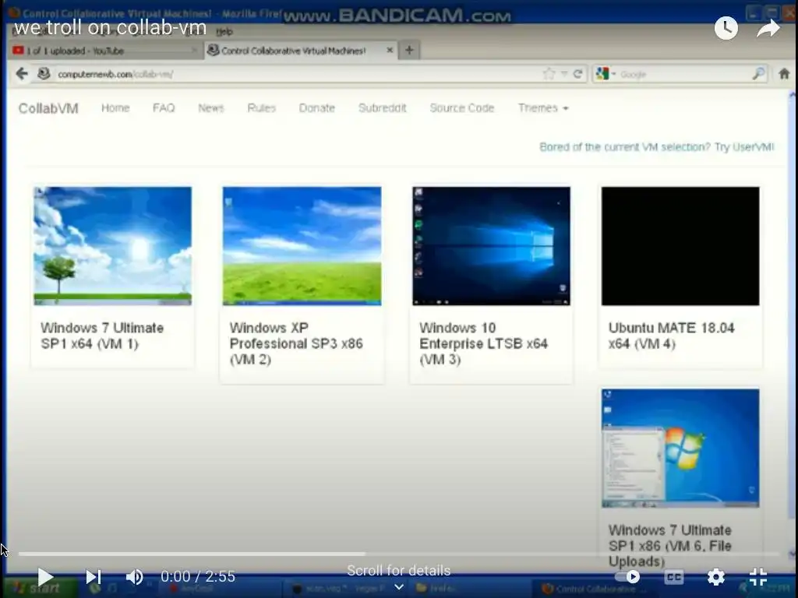Click Firefox back arrow button
This screenshot has height=598, width=798.
coord(21,74)
